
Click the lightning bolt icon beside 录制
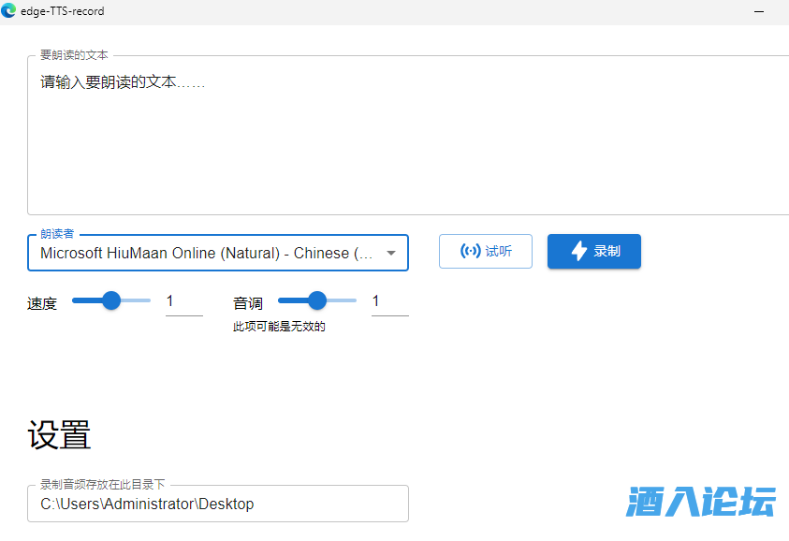tap(579, 251)
